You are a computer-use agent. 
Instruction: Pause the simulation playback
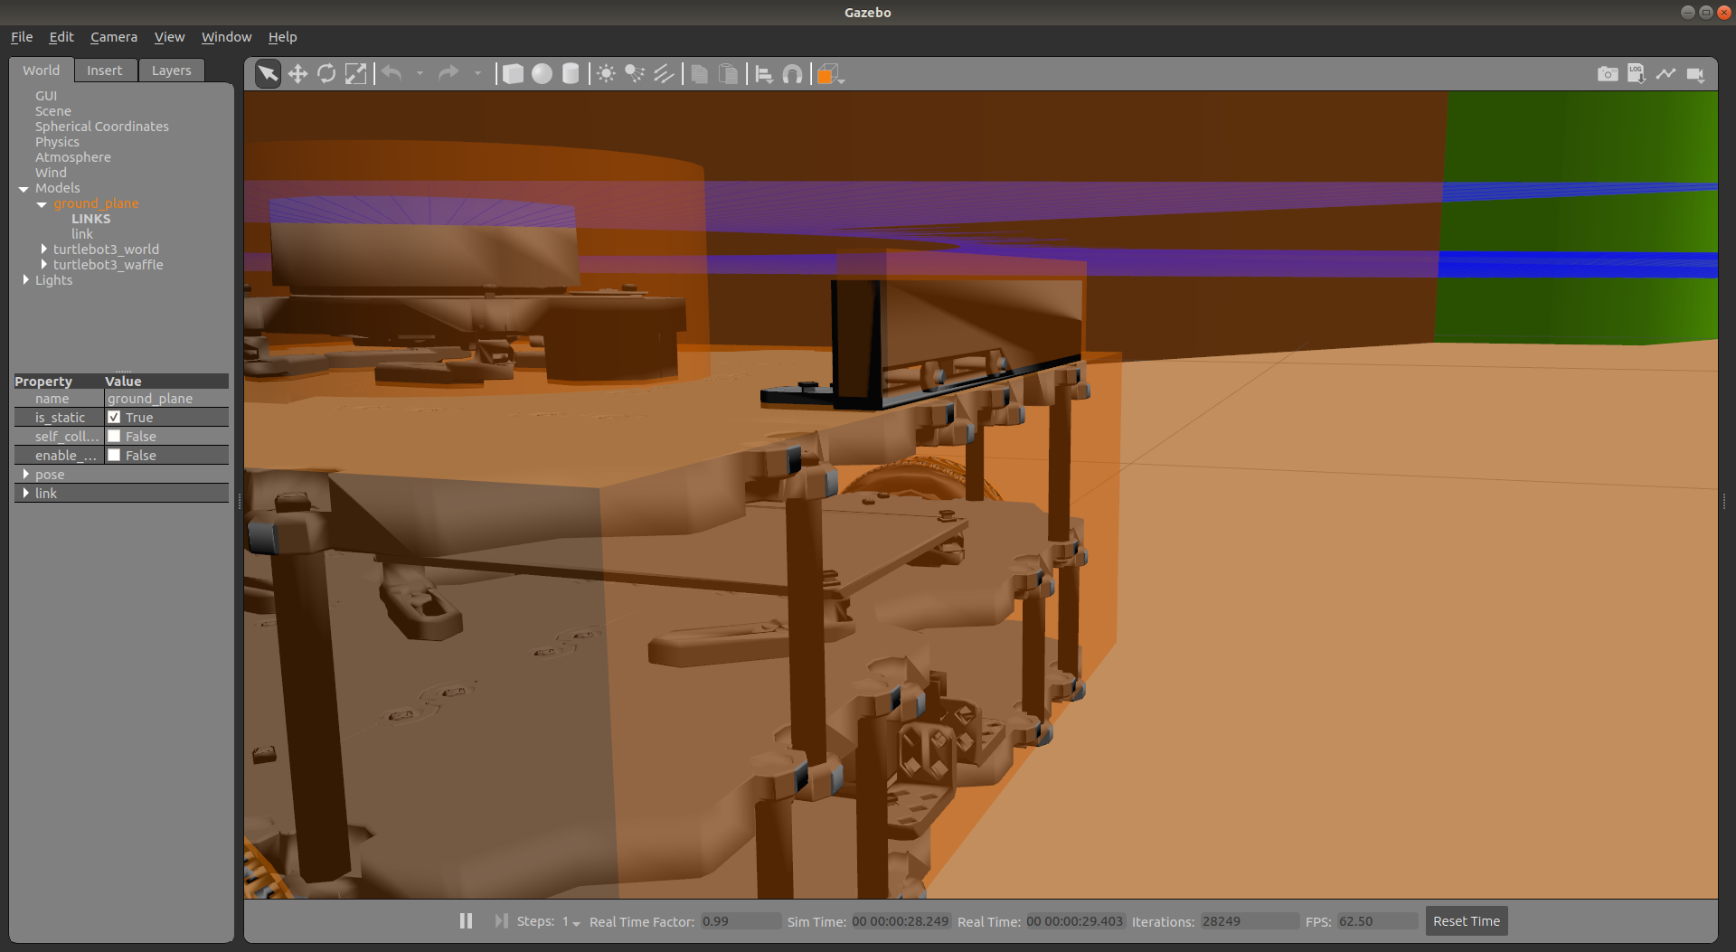point(466,920)
